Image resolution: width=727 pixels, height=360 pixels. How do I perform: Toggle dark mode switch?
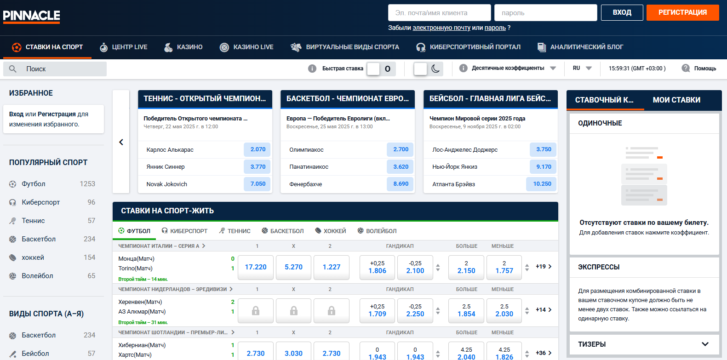[x=428, y=69]
